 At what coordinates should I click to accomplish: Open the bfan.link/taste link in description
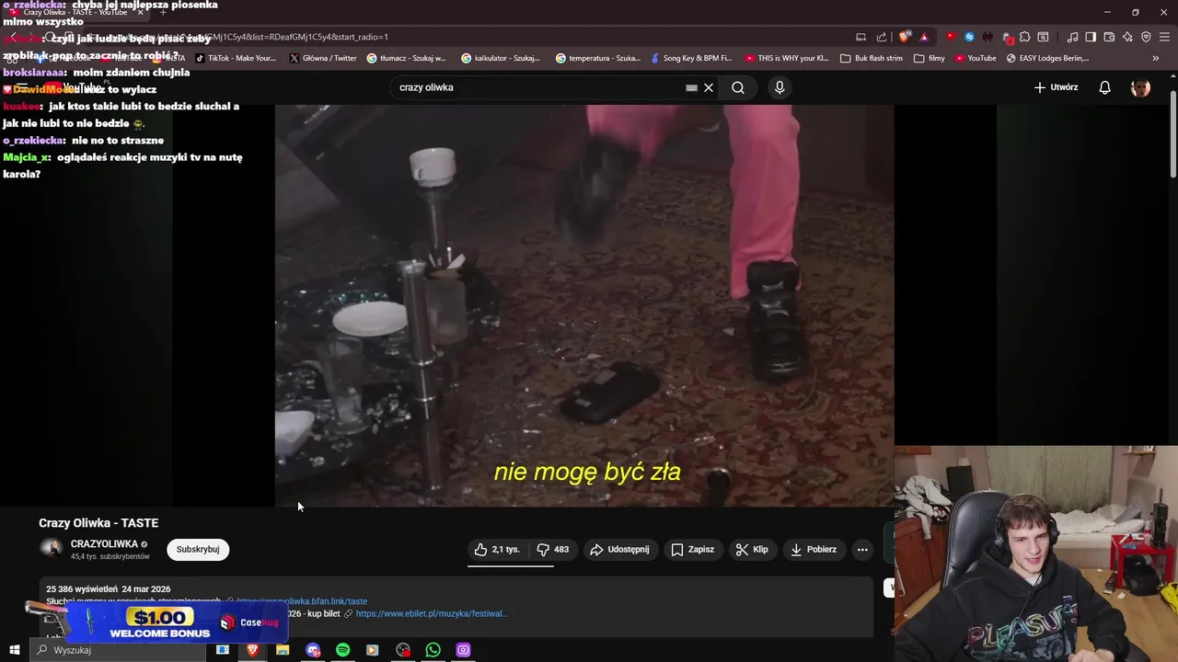(302, 601)
